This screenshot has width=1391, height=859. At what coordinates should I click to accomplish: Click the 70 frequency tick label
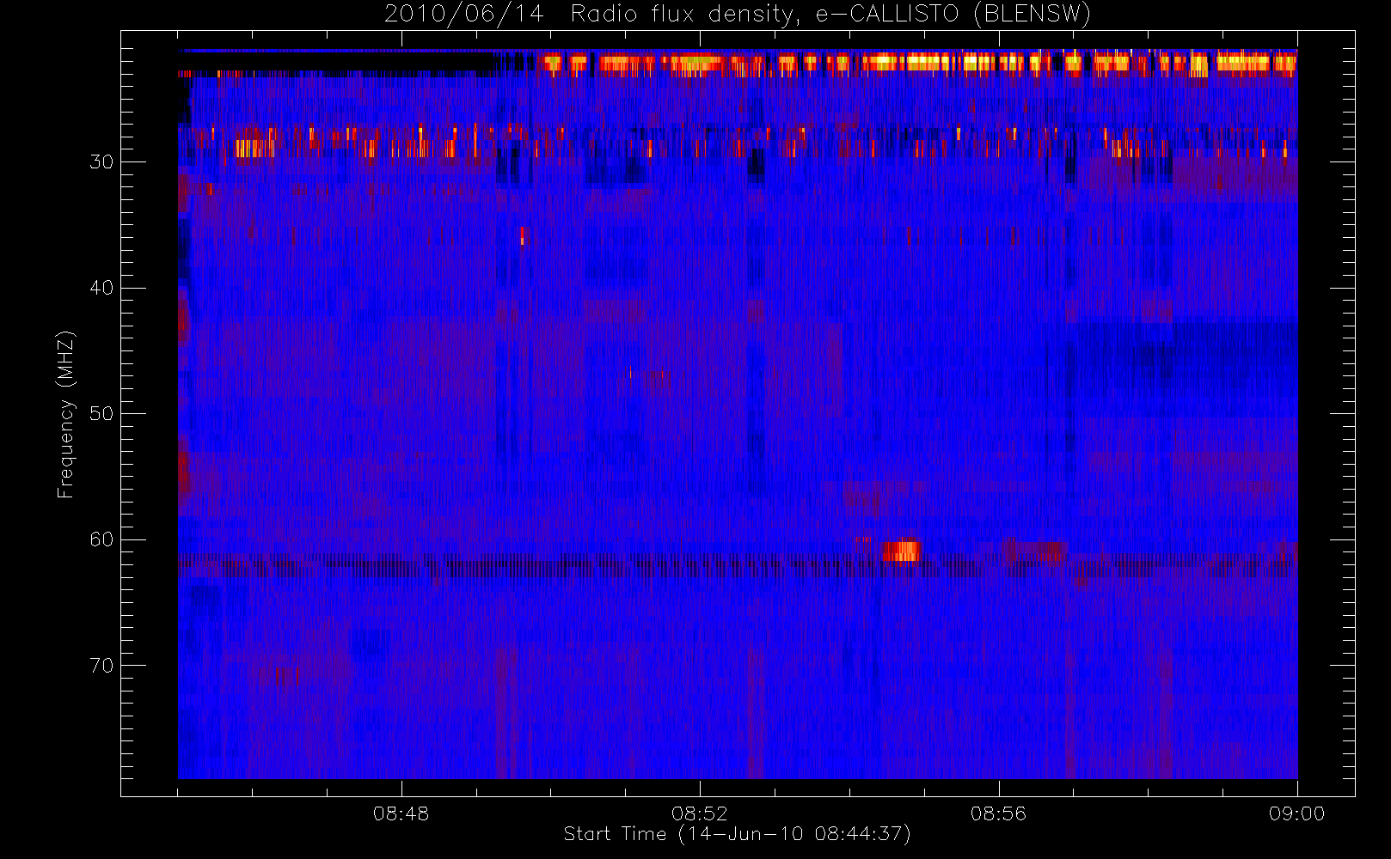click(101, 666)
